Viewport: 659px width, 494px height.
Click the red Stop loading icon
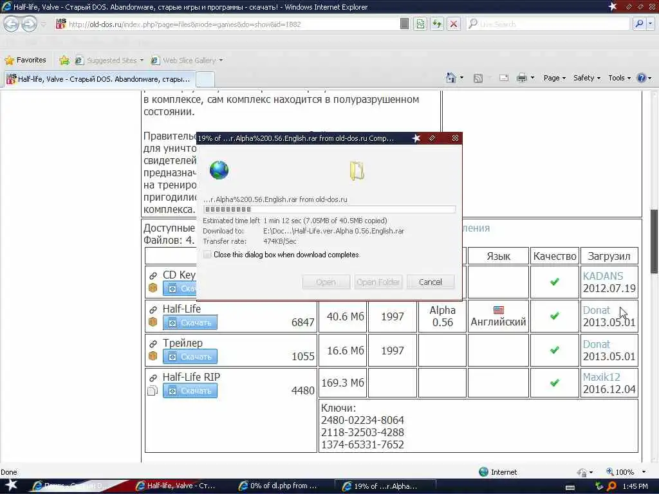(x=454, y=24)
